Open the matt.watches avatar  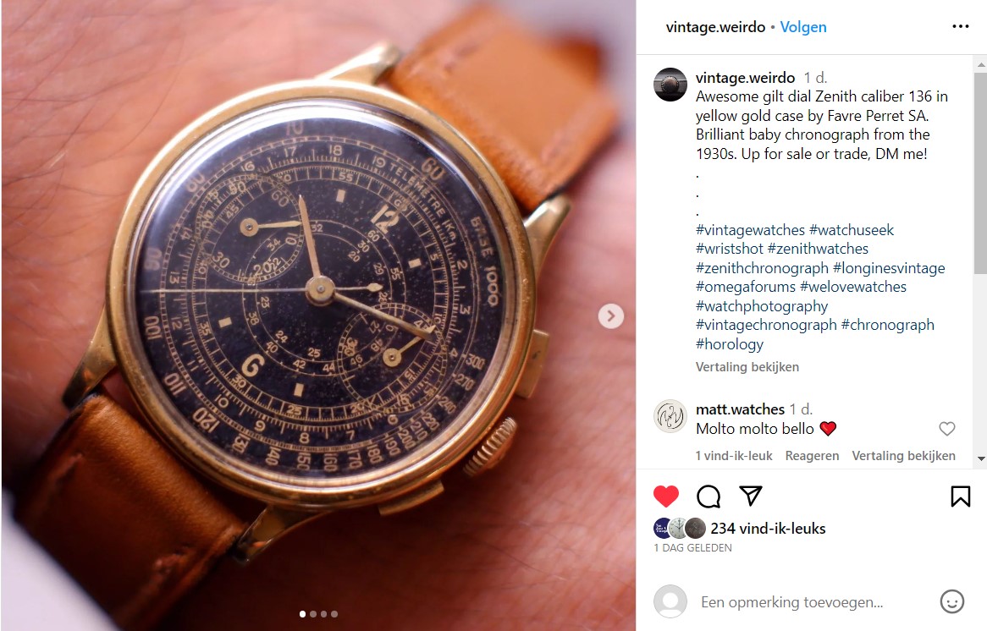[x=670, y=416]
